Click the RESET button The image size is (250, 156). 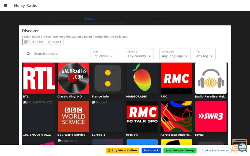tap(54, 42)
